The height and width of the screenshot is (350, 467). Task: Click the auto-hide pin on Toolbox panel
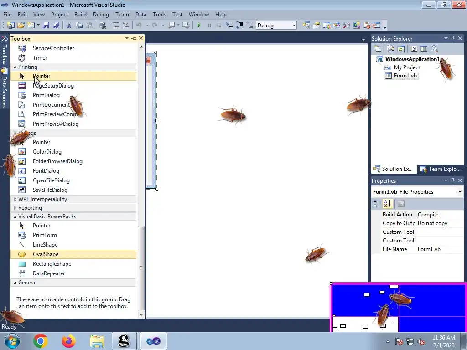point(134,38)
